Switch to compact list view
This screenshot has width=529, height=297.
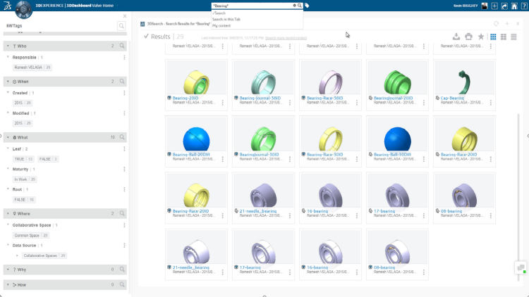tap(515, 37)
